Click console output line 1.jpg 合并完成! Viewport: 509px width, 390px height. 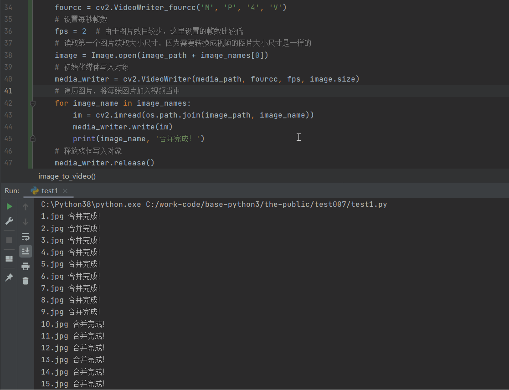click(x=71, y=216)
